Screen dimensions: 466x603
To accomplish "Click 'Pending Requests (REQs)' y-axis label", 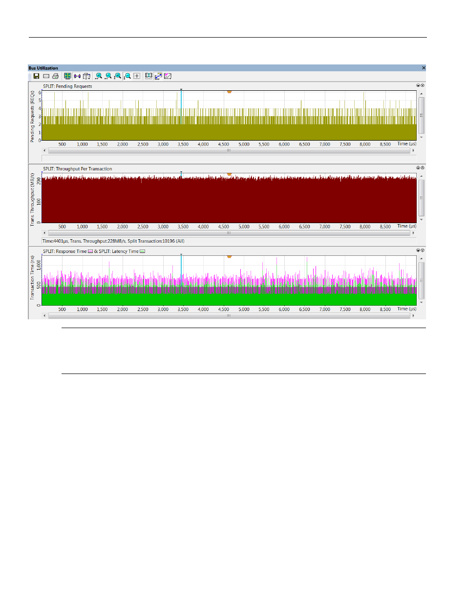I will click(32, 116).
